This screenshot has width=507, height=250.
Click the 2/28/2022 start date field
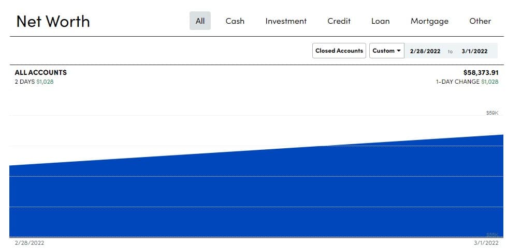[x=425, y=51]
